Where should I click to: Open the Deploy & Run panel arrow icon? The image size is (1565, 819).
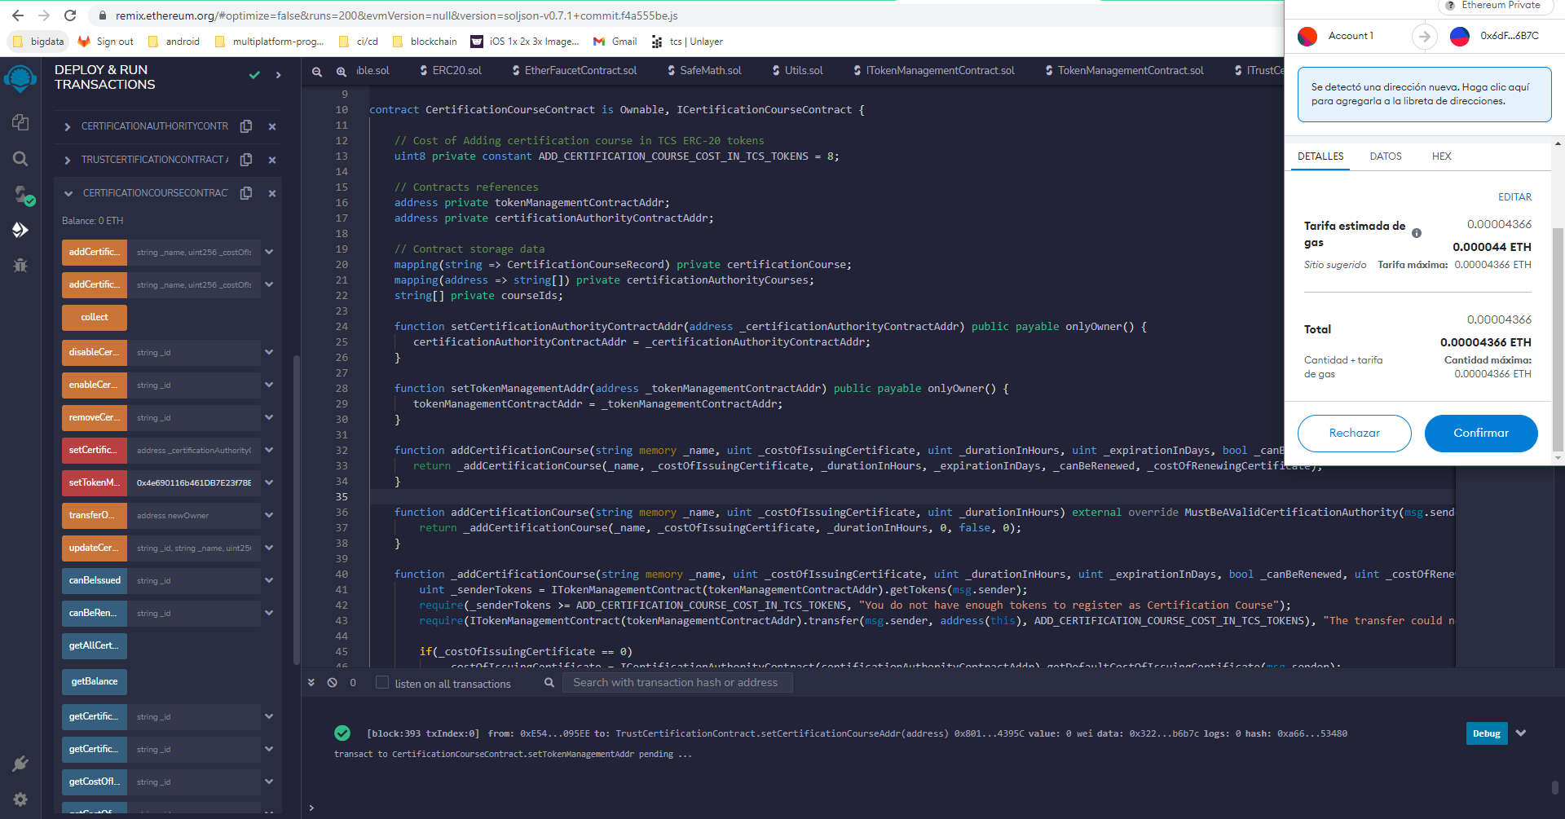pyautogui.click(x=279, y=75)
